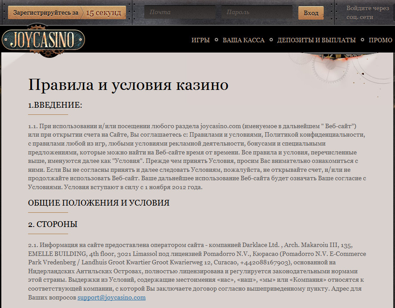Click the Войдите через соц. сети link
This screenshot has height=308, width=395.
(366, 12)
